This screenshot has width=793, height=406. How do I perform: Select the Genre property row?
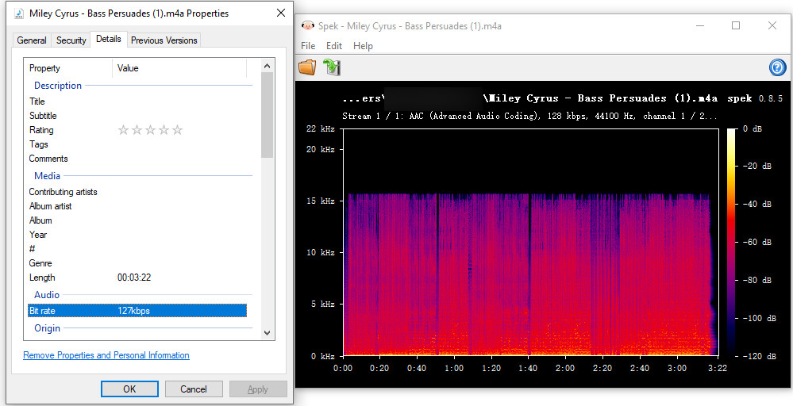coord(137,263)
